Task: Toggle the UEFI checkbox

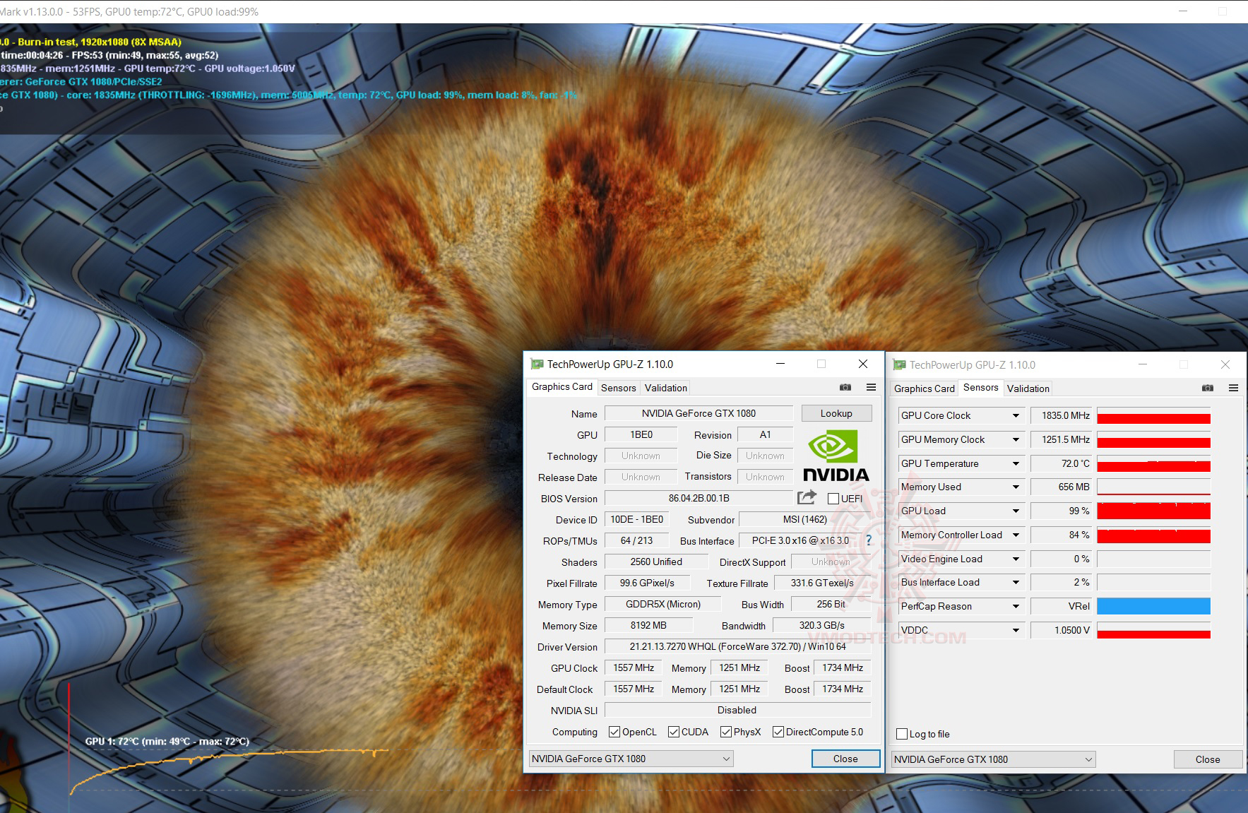Action: pyautogui.click(x=833, y=499)
